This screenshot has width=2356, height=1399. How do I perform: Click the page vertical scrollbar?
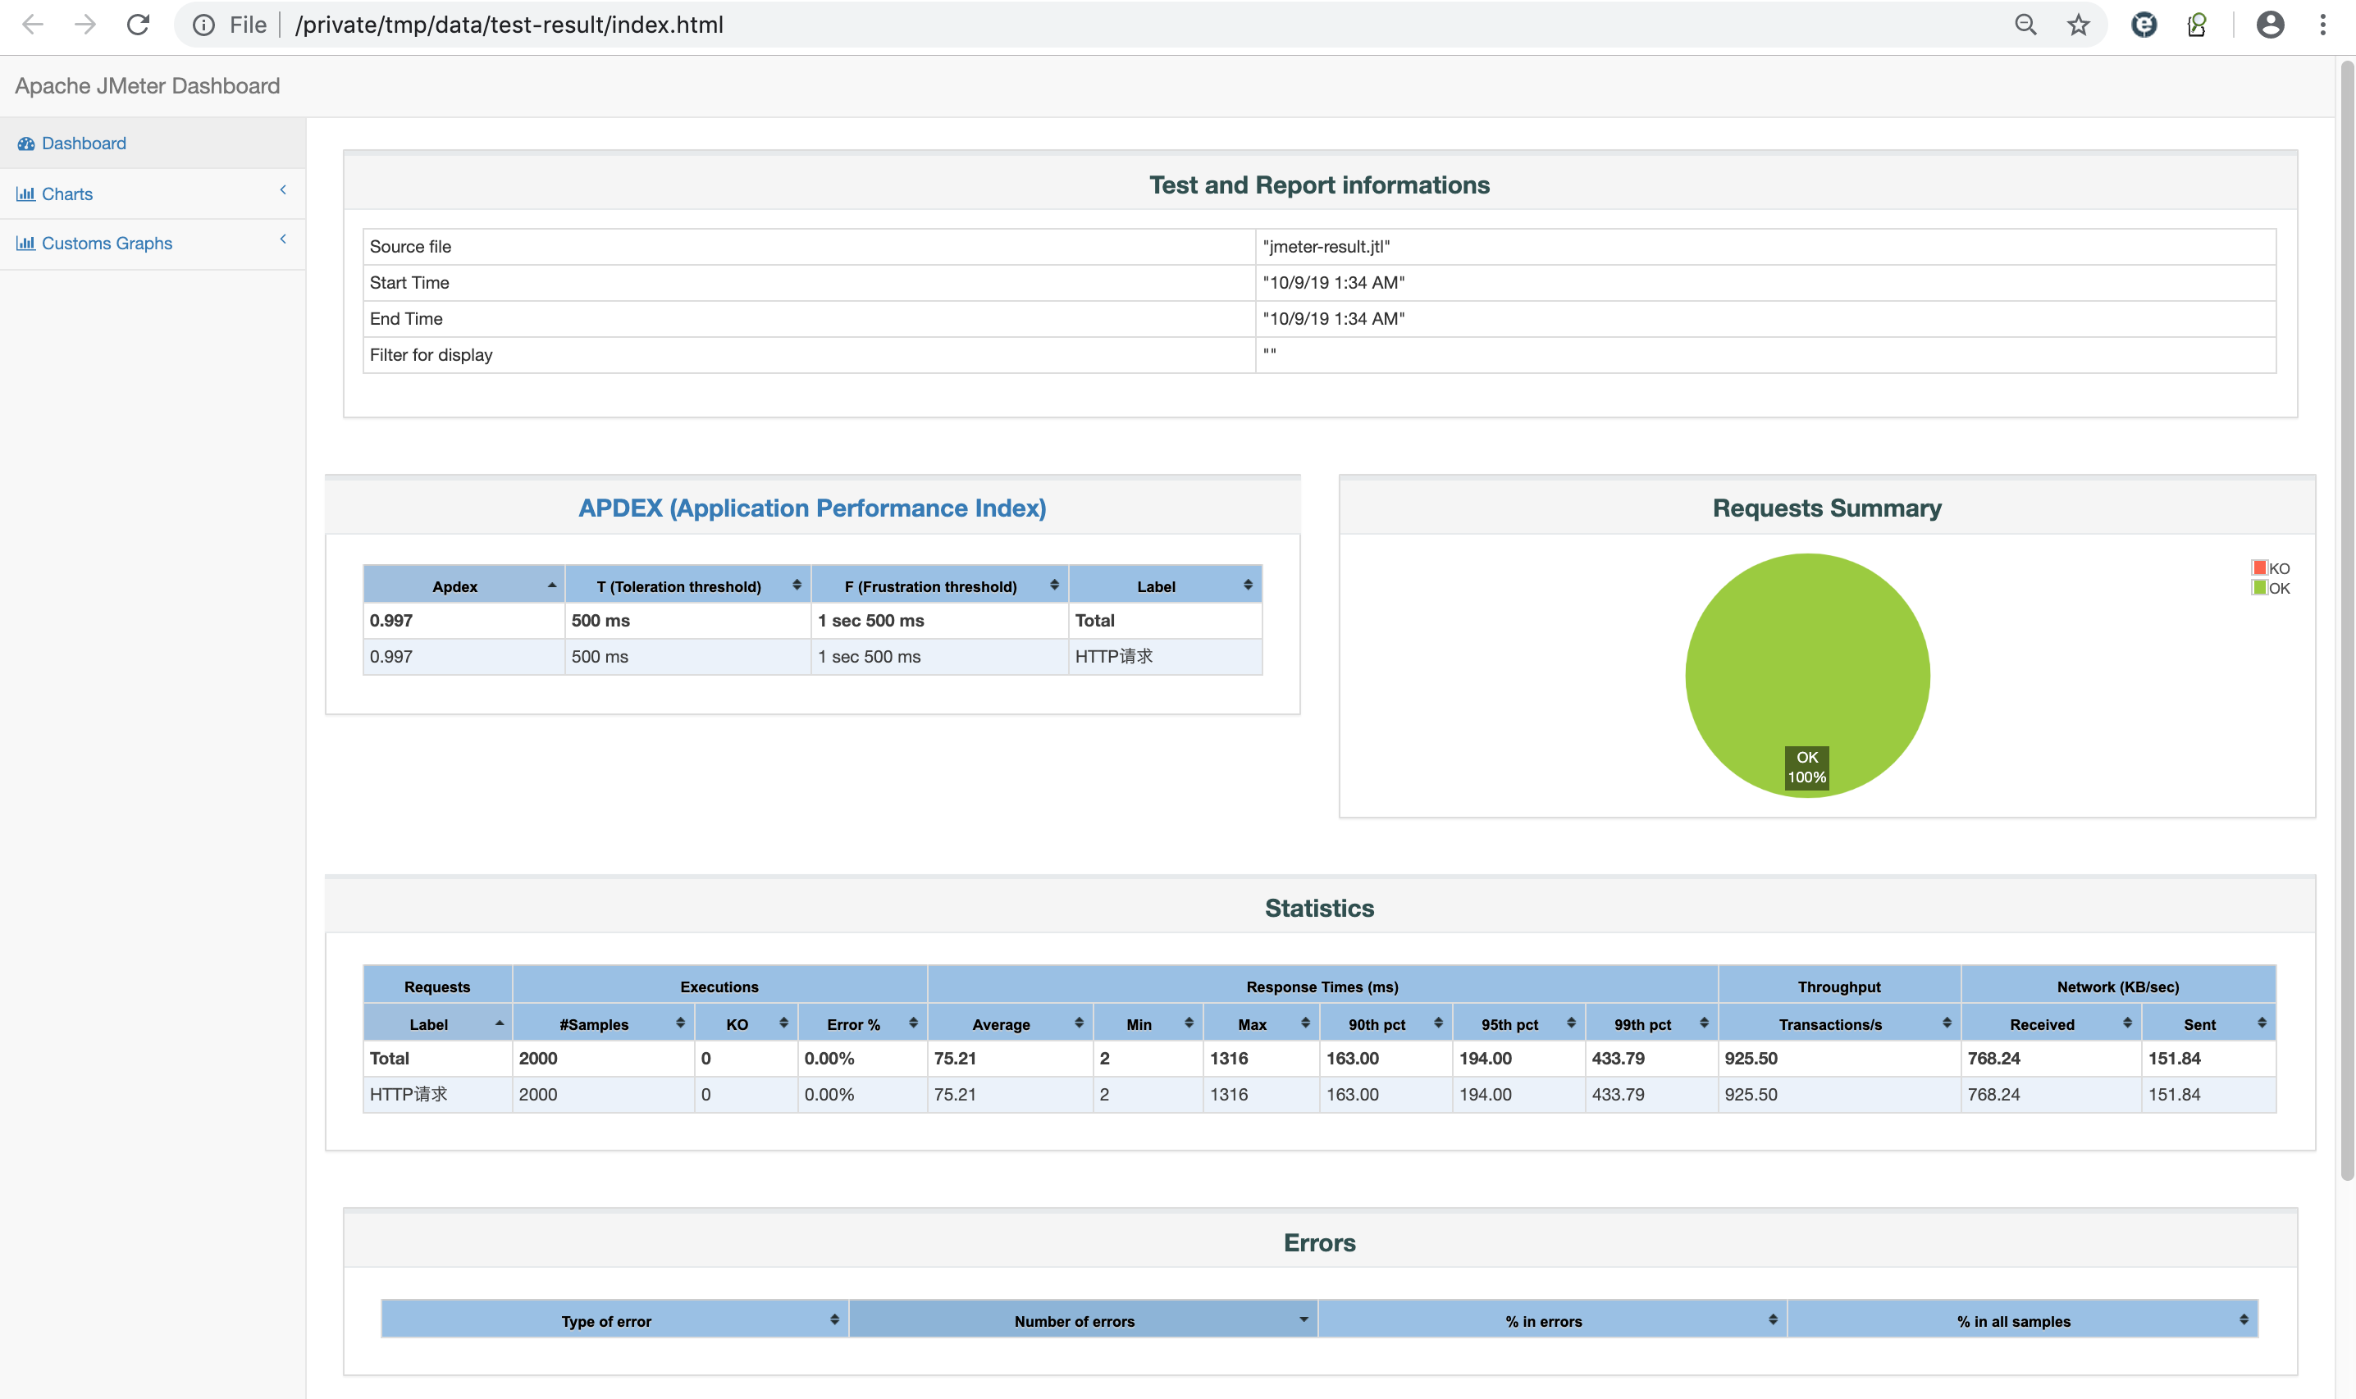point(2347,622)
